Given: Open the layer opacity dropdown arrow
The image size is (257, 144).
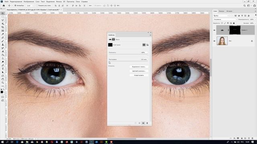Looking at the screenshot, I should click(x=255, y=20).
